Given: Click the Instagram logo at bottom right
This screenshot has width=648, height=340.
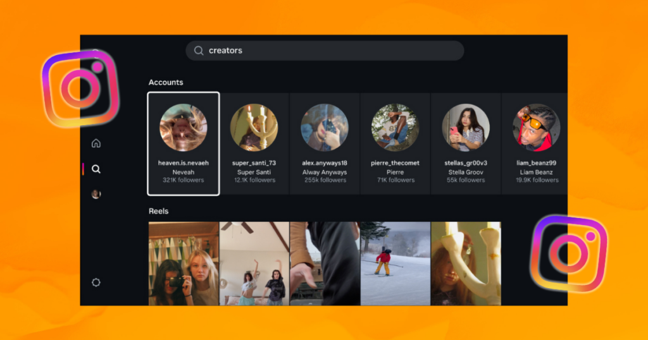Looking at the screenshot, I should (x=568, y=253).
